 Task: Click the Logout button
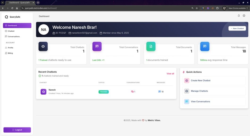(x=17, y=130)
